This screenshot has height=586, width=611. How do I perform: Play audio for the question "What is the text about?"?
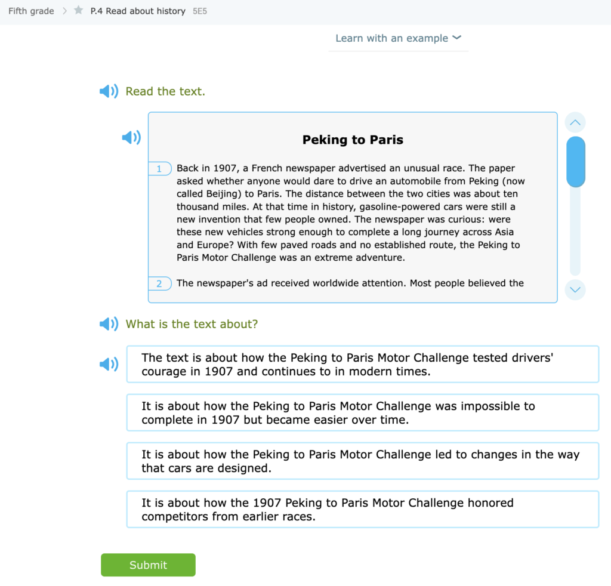click(109, 323)
